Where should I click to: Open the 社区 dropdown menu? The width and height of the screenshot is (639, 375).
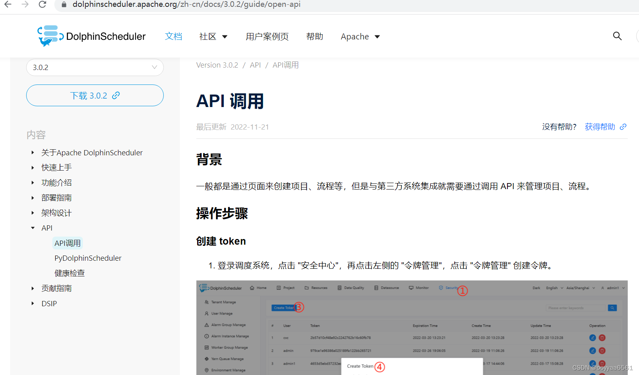click(x=213, y=37)
